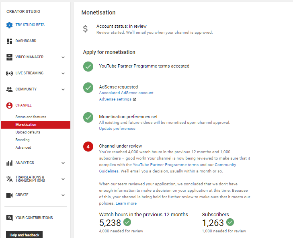Expand the Create chevron

pyautogui.click(x=63, y=195)
